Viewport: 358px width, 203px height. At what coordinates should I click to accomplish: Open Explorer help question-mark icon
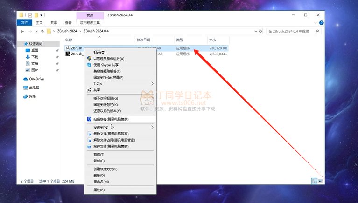321,23
